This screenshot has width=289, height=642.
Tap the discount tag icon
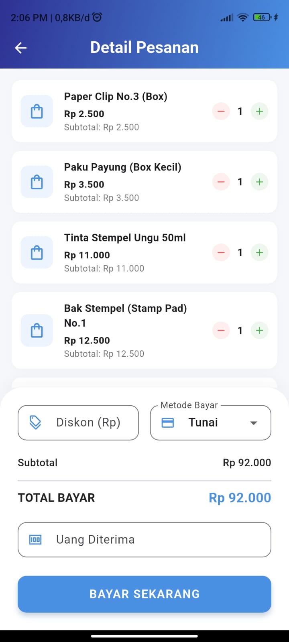tap(35, 423)
